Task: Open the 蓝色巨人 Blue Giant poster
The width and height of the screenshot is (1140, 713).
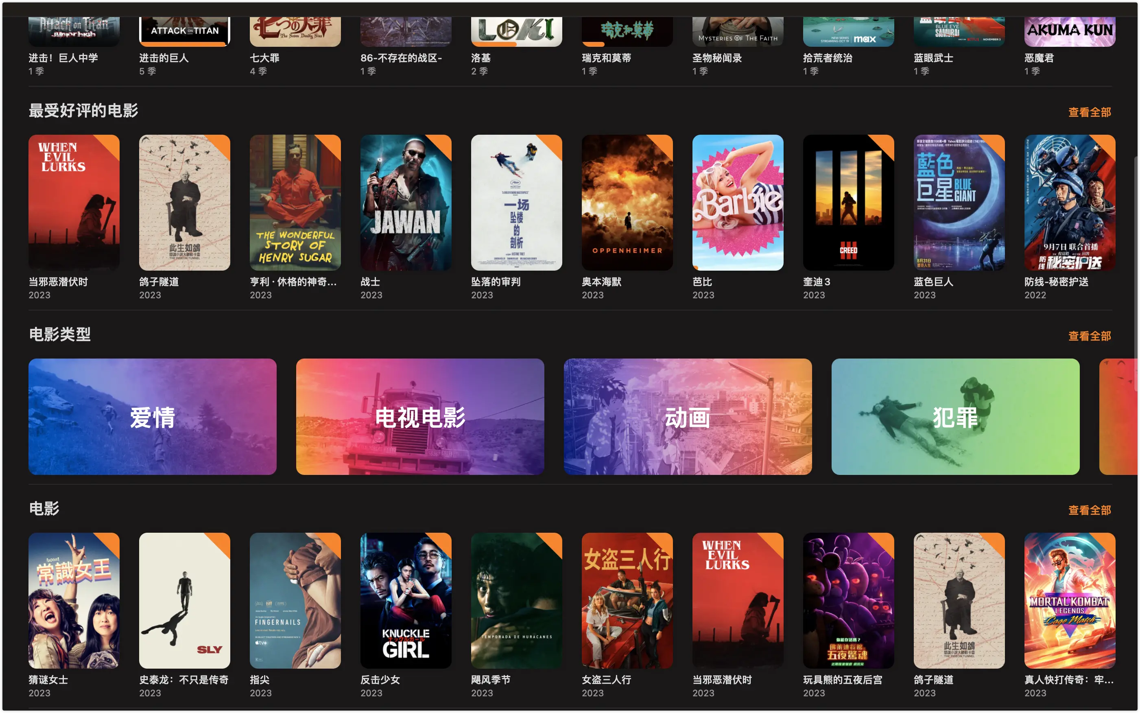Action: pos(959,203)
